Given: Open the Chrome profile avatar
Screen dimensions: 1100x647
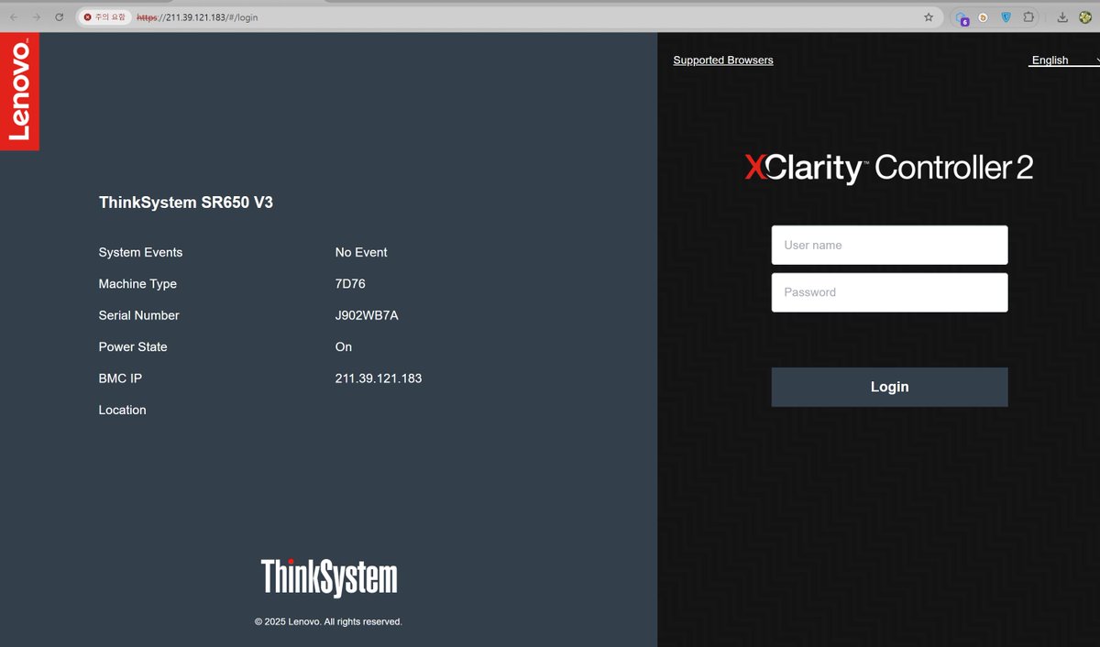Looking at the screenshot, I should [1084, 16].
